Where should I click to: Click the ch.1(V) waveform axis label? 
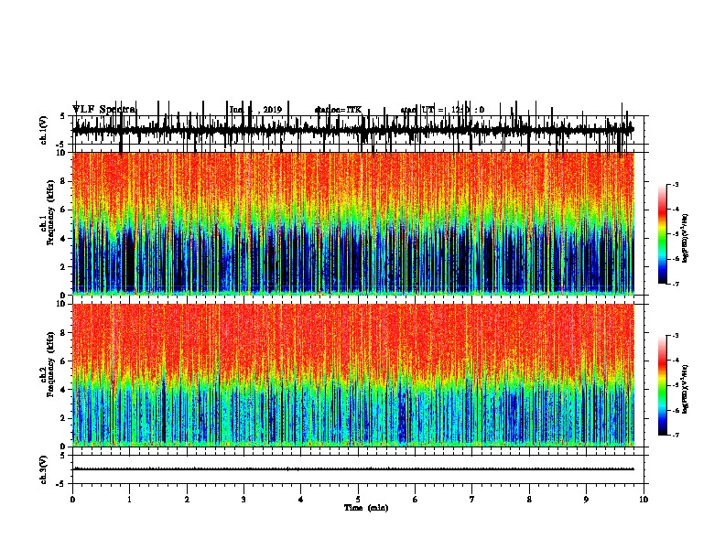[44, 130]
